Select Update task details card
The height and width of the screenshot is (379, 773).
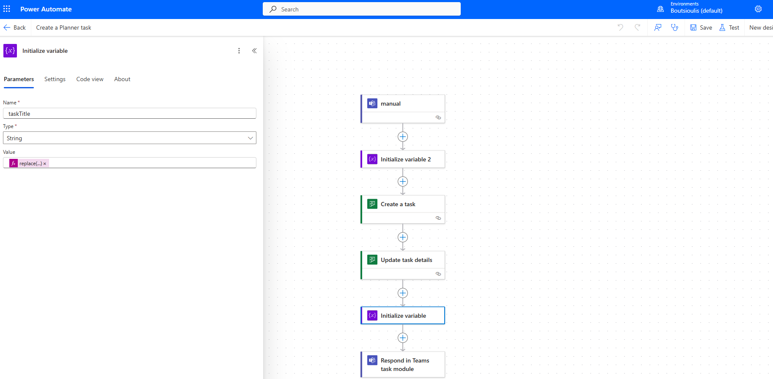(x=403, y=265)
